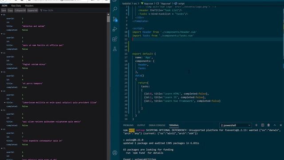
Task: Click the todolist breadcrumb
Action: (126, 4)
